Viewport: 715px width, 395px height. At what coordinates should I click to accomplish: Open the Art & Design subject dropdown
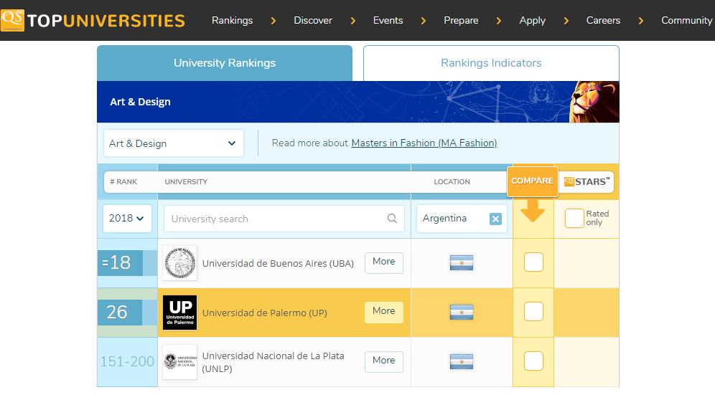point(173,143)
